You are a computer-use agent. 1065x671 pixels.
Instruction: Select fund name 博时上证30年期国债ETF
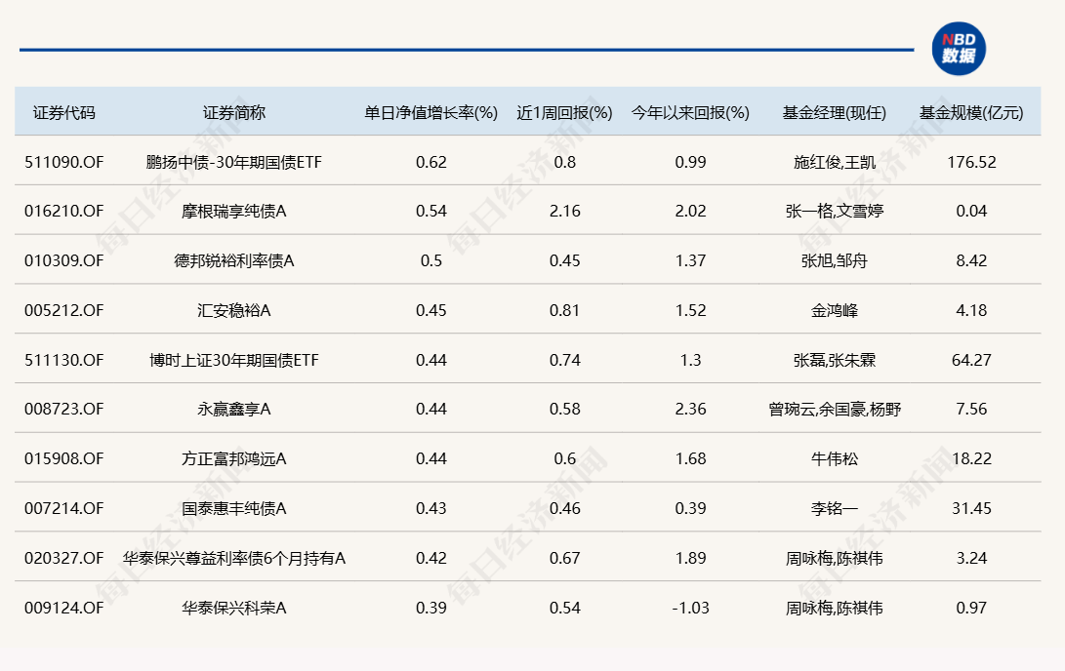click(233, 360)
